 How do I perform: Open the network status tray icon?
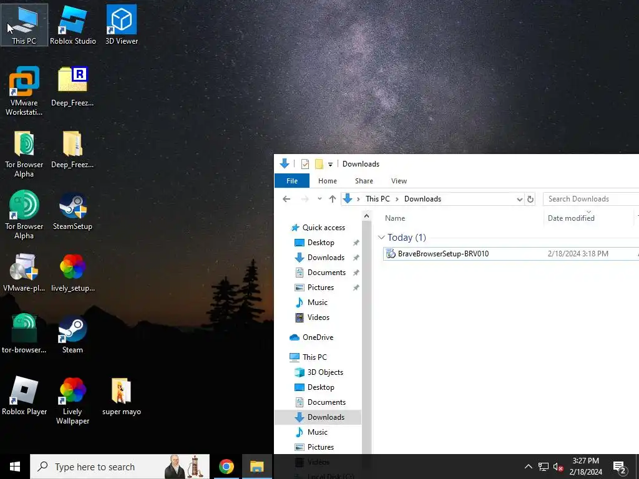544,467
